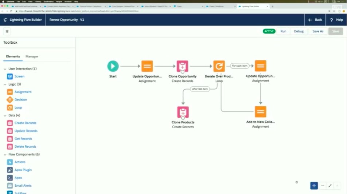
Task: Click the Lightning Flow Builder logo icon
Action: tap(5, 20)
